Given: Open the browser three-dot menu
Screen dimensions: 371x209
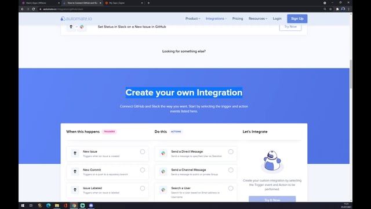Looking at the screenshot, I should (349, 9).
